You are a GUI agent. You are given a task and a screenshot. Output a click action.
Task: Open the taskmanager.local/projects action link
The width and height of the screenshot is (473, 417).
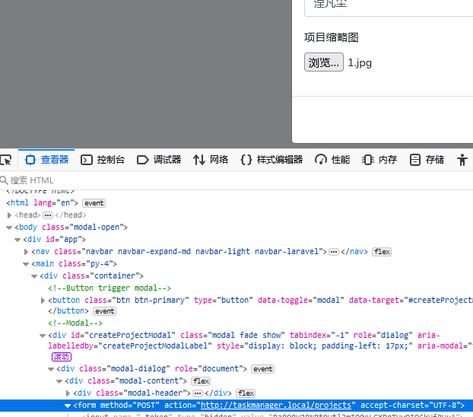tap(276, 406)
